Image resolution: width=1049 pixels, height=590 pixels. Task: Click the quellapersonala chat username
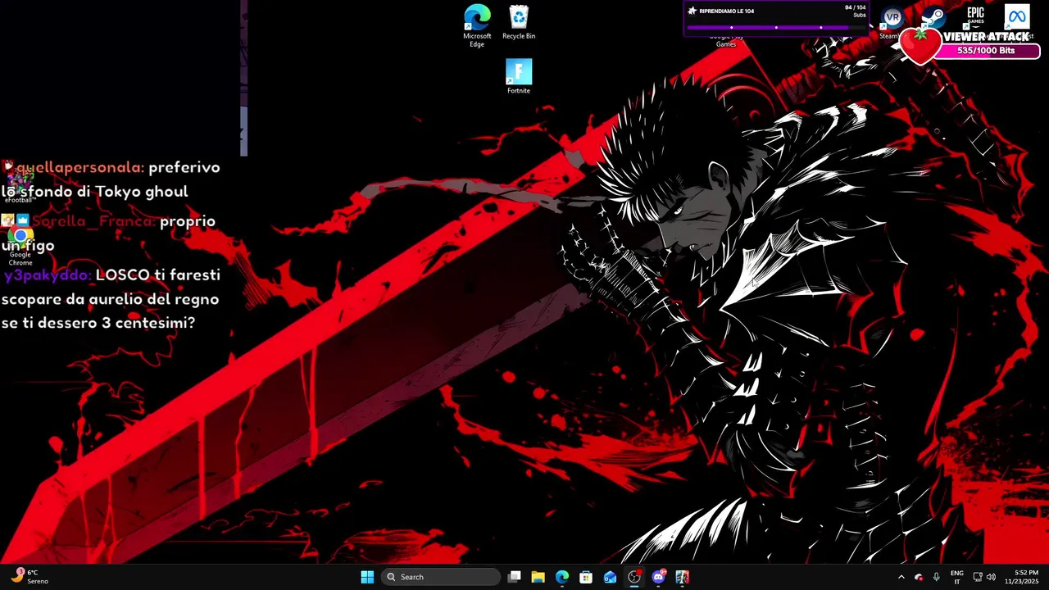pyautogui.click(x=79, y=167)
